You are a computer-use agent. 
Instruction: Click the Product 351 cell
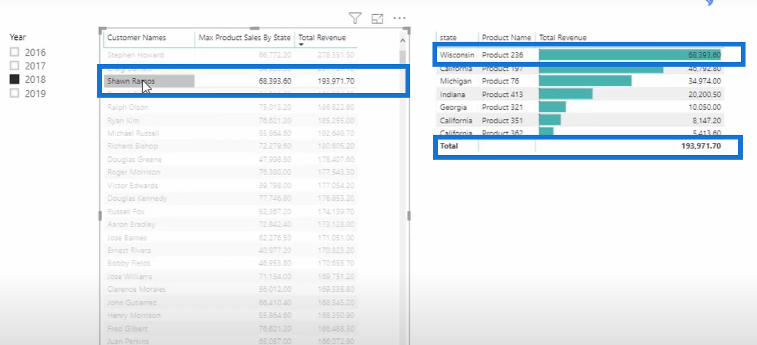click(x=502, y=121)
